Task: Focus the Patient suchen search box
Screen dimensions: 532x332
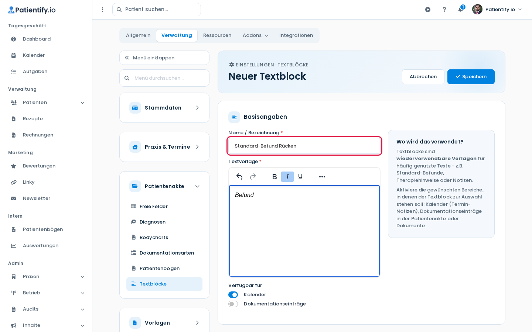Action: (157, 10)
